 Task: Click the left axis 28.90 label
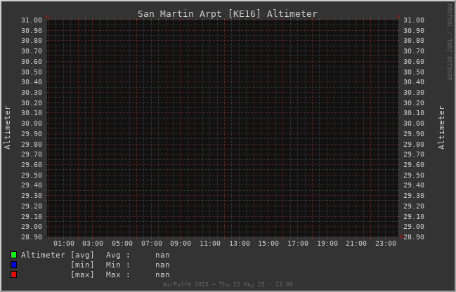pyautogui.click(x=32, y=237)
